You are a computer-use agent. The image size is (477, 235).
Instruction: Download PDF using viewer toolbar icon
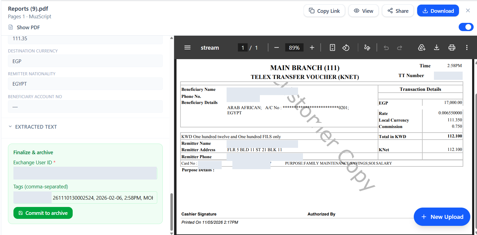437,48
